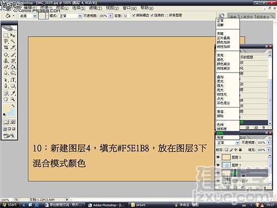
Task: Open the options bar 模式 mode dropdown
Action: tap(70, 16)
